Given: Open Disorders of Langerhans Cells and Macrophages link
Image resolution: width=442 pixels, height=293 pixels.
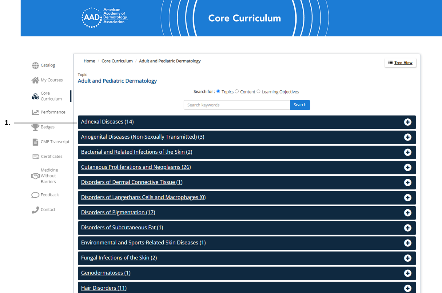Looking at the screenshot, I should pyautogui.click(x=143, y=197).
